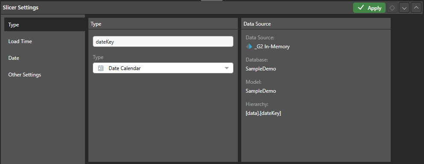The image size is (424, 164).
Task: Click the diamond icon next to Apply
Action: [392, 8]
